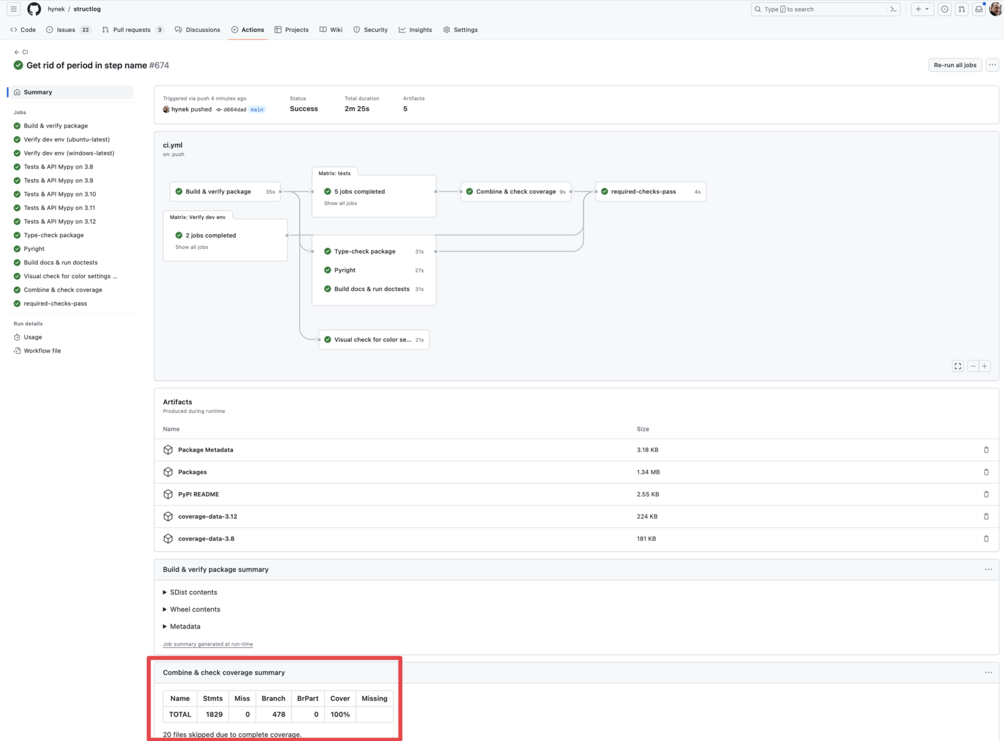Click the search input field
Image resolution: width=1004 pixels, height=741 pixels.
pos(826,9)
